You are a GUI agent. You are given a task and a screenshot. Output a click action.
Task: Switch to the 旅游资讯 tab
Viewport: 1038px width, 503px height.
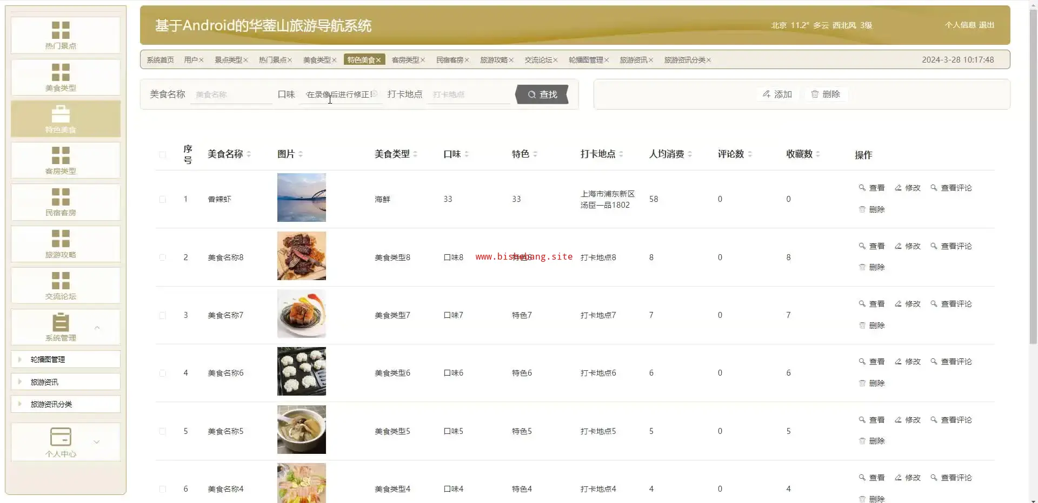pos(634,60)
